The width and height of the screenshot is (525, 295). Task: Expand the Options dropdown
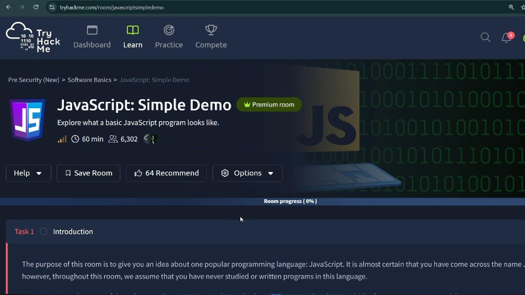point(247,173)
